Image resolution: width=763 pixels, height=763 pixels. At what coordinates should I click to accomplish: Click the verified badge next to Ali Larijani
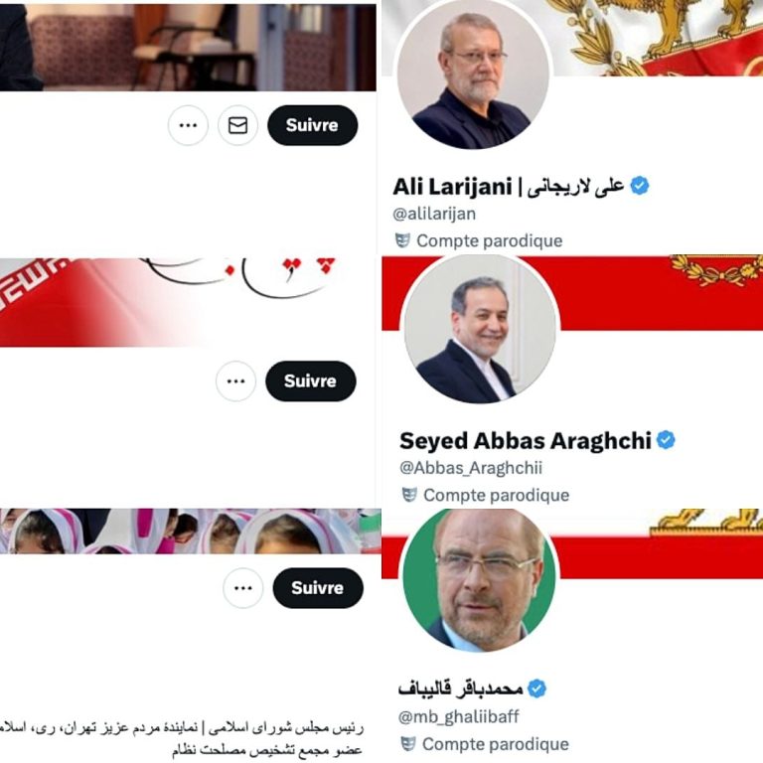click(640, 186)
